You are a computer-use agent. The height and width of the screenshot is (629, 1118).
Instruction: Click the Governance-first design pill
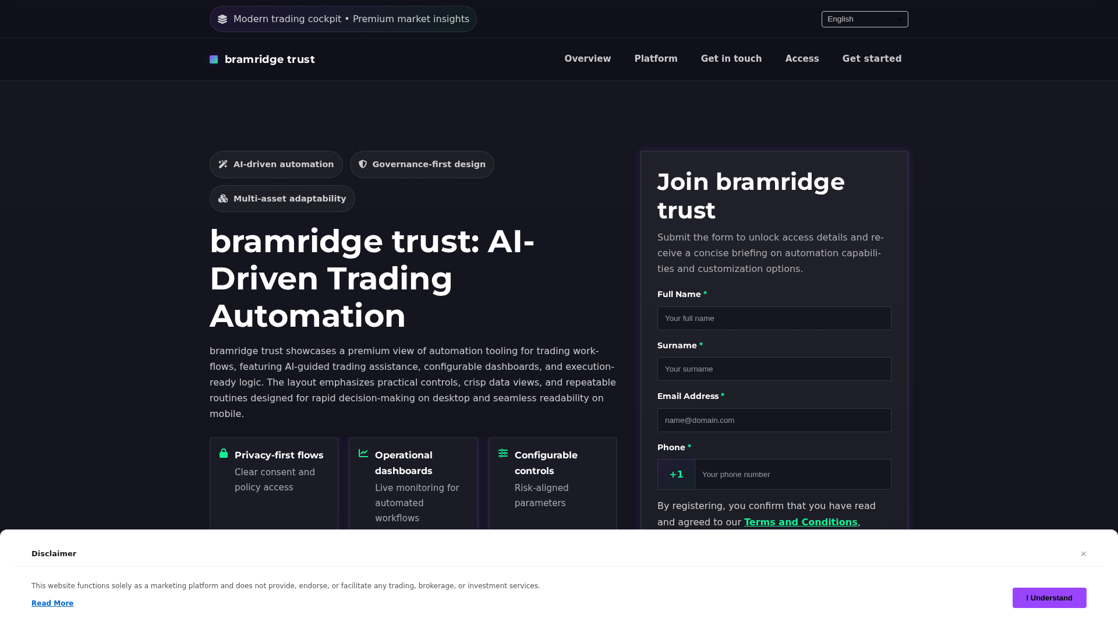[x=422, y=165]
